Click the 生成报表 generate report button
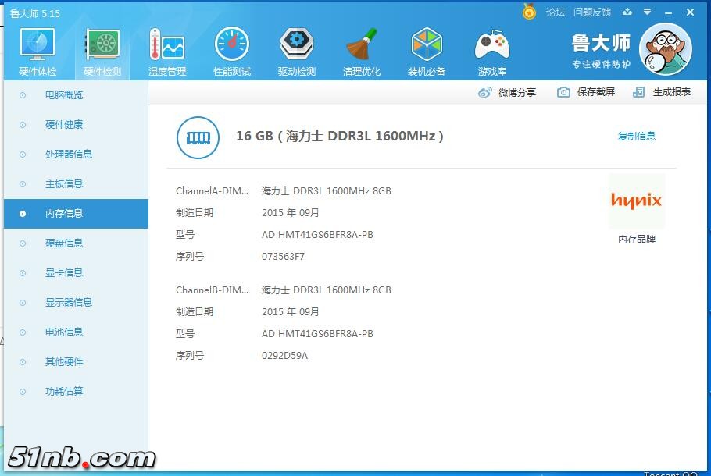The width and height of the screenshot is (711, 476). point(663,92)
